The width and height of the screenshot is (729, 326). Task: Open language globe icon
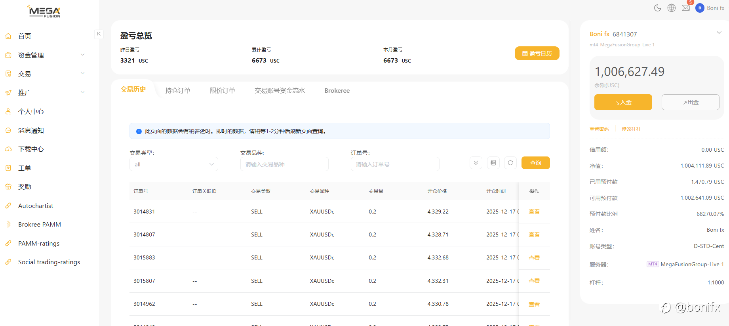pyautogui.click(x=672, y=8)
